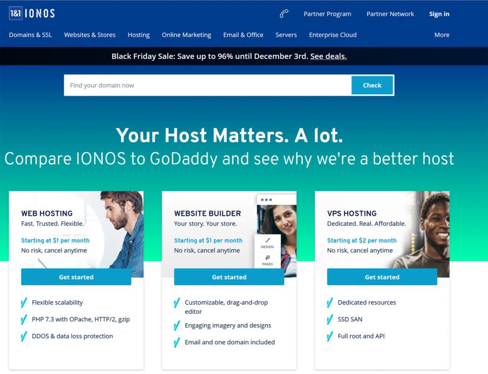Click 'Your story. Your store.' tagline
Image resolution: width=488 pixels, height=374 pixels.
206,224
